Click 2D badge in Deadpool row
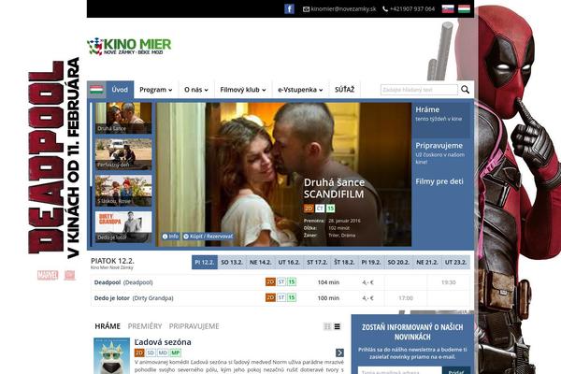561x374 pixels. pos(270,282)
